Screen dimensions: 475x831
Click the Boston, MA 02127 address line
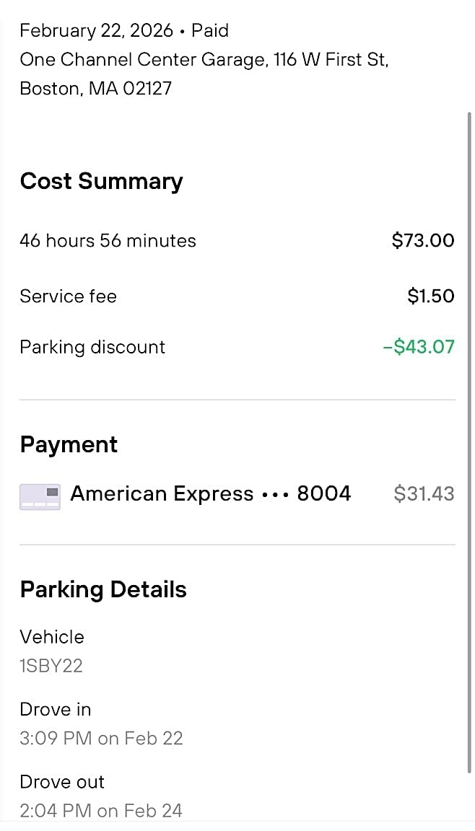pos(96,89)
